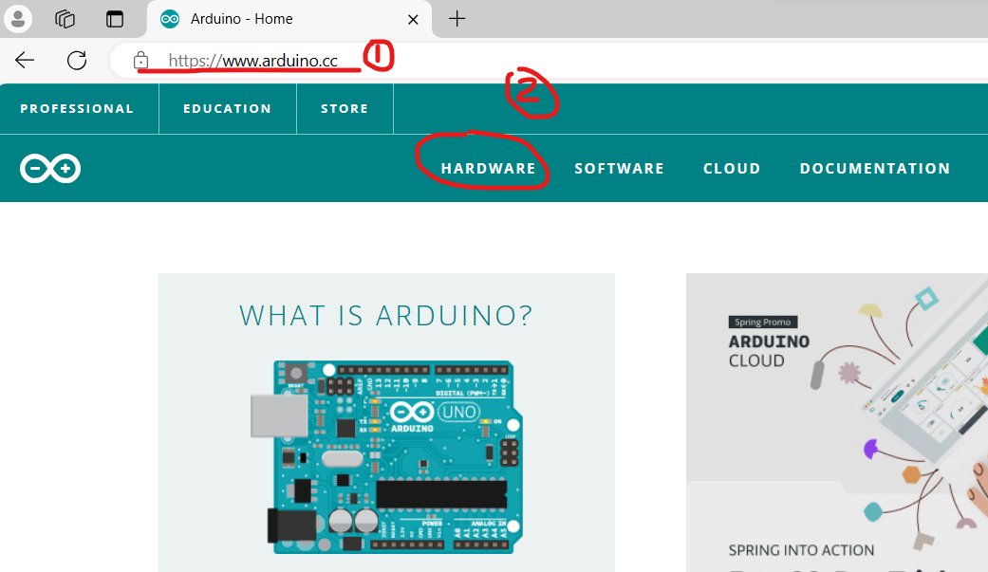The height and width of the screenshot is (572, 988).
Task: Click the Spring Into Action text
Action: click(801, 550)
